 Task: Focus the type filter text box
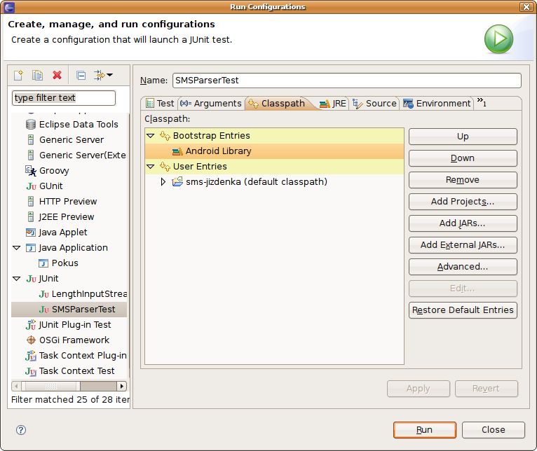tap(64, 98)
